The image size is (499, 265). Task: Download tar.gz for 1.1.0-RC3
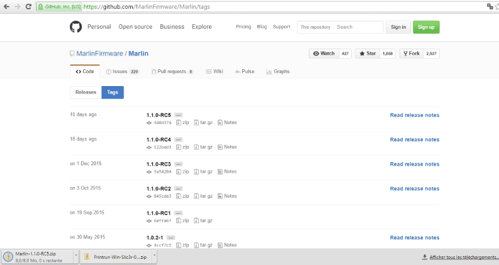203,171
